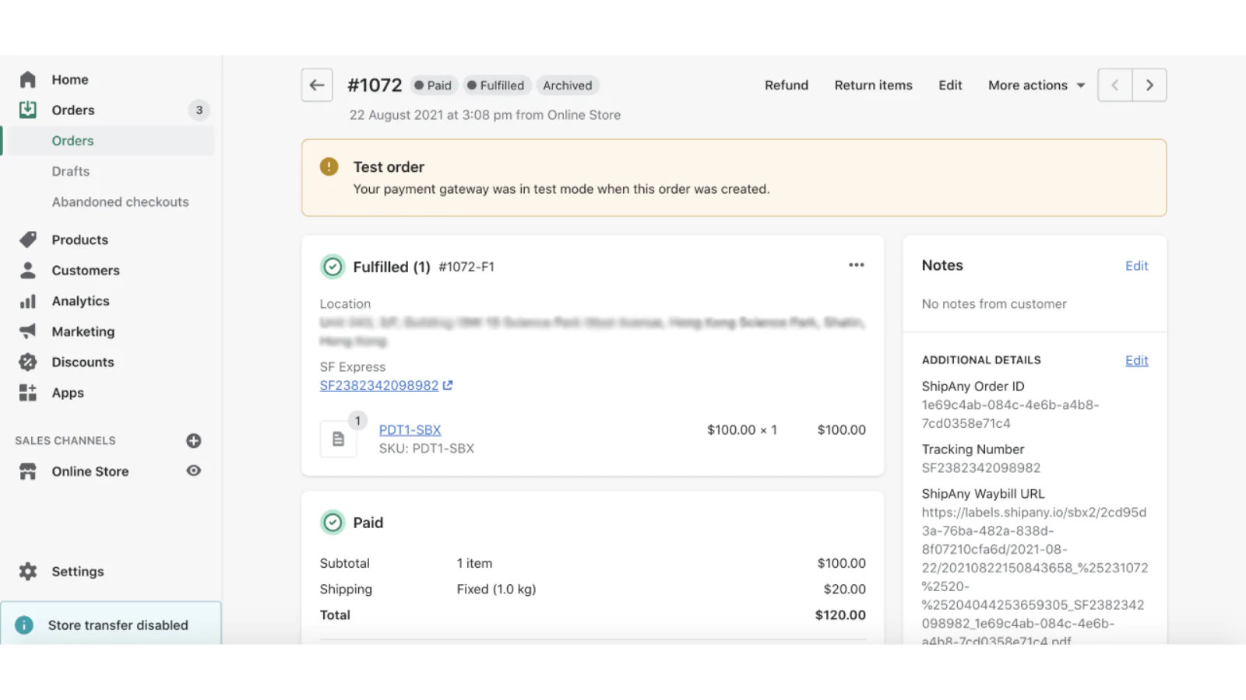Select the Products icon in sidebar
The height and width of the screenshot is (700, 1246).
(x=28, y=240)
